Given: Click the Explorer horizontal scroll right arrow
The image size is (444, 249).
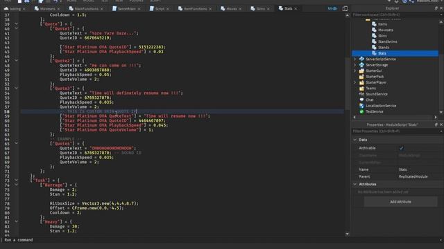Looking at the screenshot, I should [436, 117].
